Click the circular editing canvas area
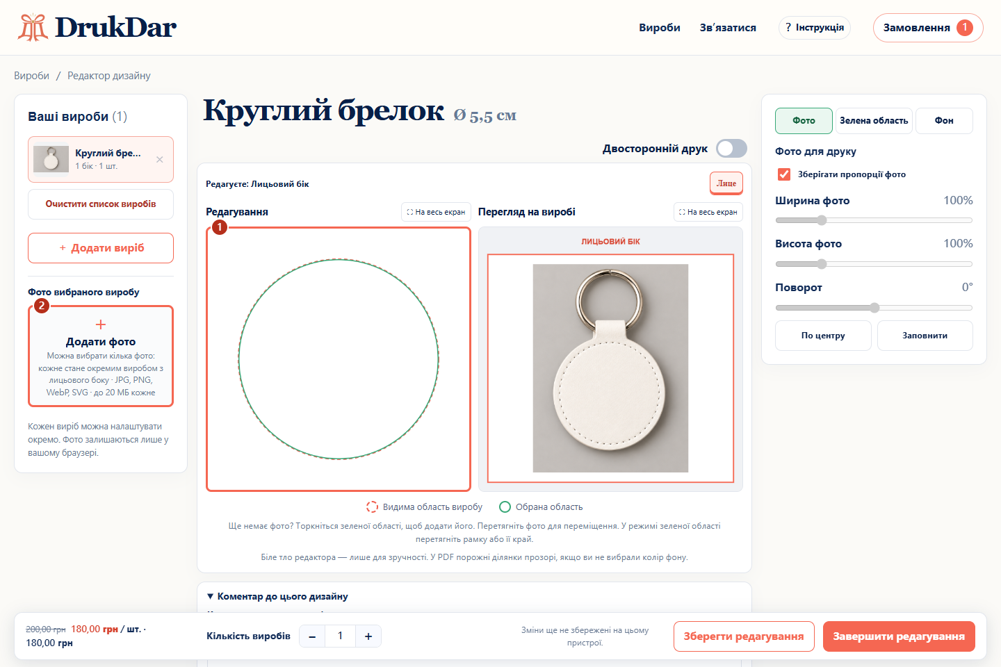 (x=339, y=359)
